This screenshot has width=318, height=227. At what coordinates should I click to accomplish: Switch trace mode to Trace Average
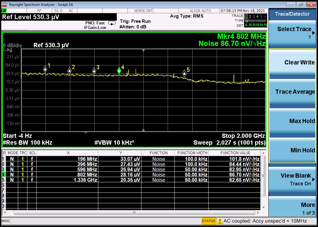pyautogui.click(x=292, y=92)
